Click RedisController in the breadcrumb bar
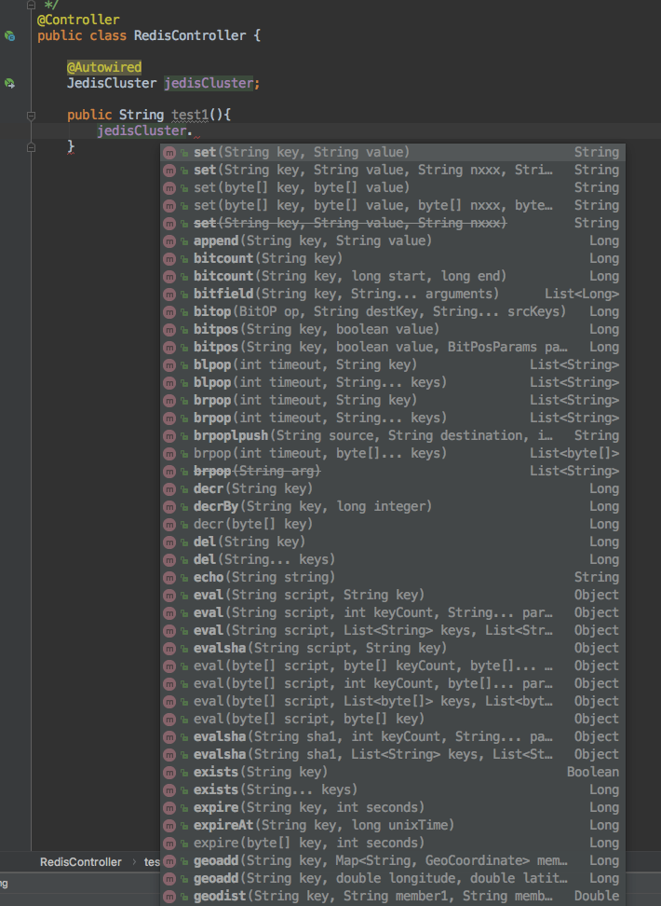The height and width of the screenshot is (906, 661). click(81, 862)
